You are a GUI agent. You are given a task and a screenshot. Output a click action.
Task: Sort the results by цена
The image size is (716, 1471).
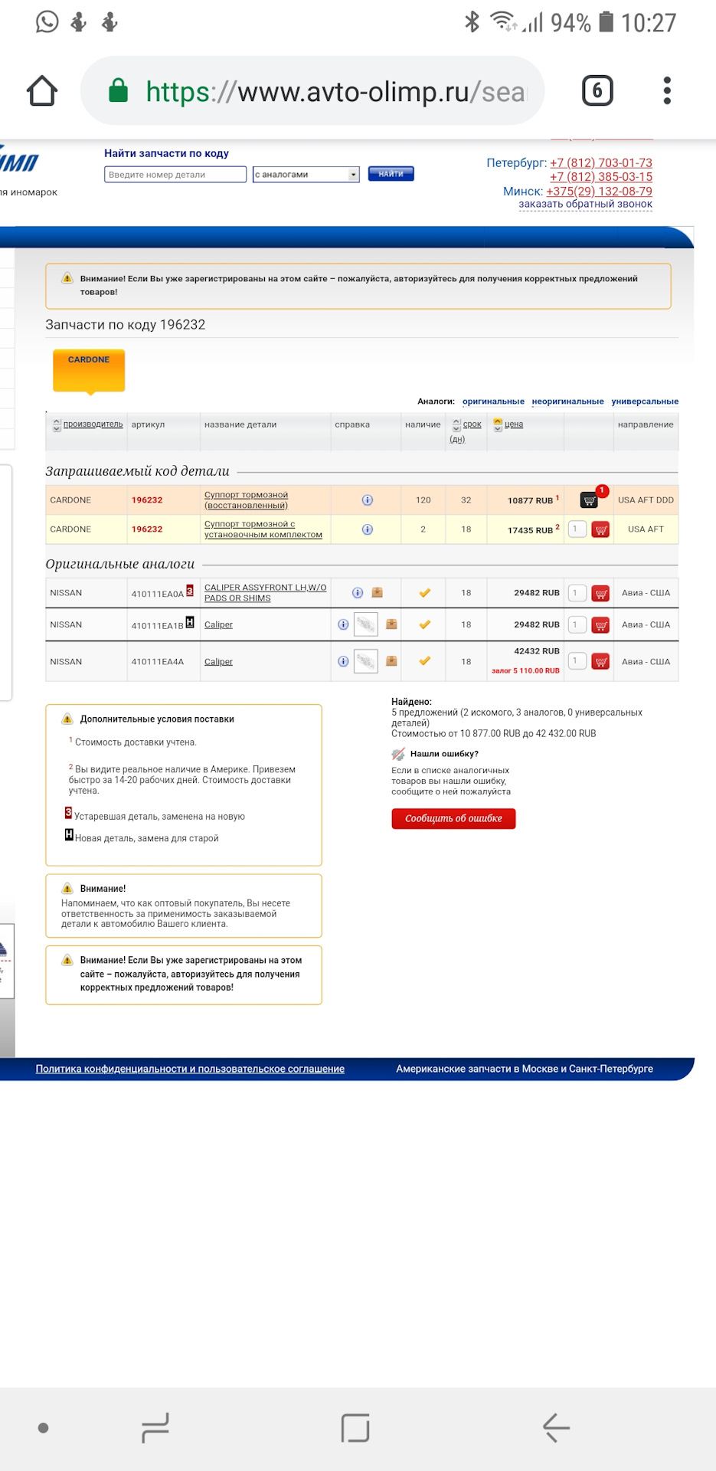point(513,424)
